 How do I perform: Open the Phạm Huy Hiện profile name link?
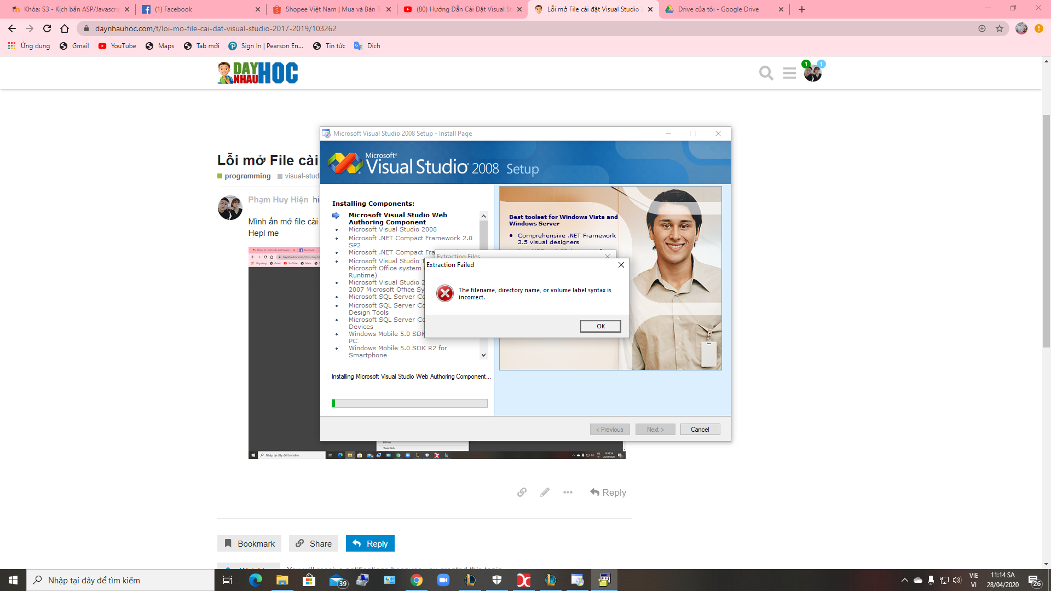278,200
